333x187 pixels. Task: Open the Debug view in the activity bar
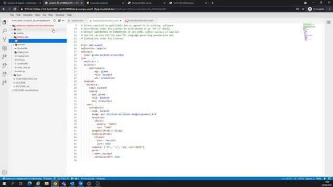pyautogui.click(x=5, y=48)
